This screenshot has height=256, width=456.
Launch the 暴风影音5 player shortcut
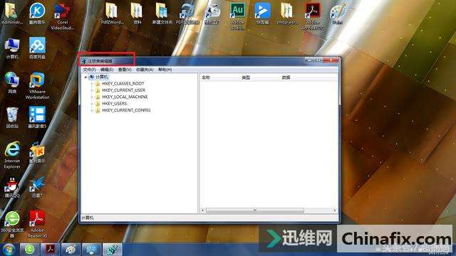pos(37,117)
